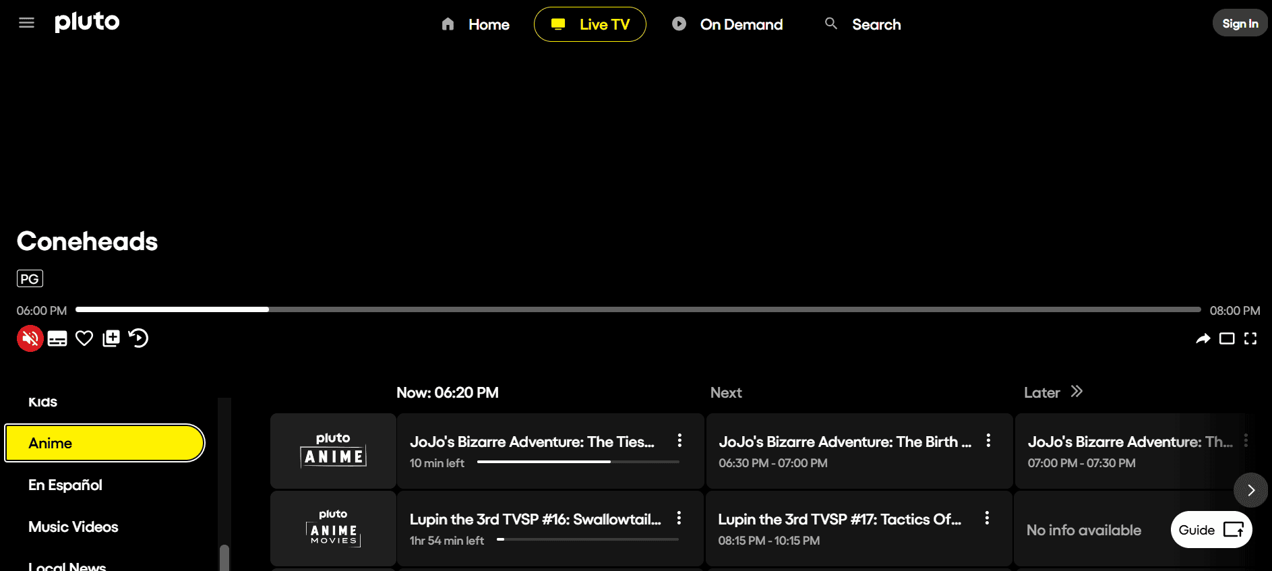
Task: Open options for JoJo's The Birth episode
Action: (988, 441)
